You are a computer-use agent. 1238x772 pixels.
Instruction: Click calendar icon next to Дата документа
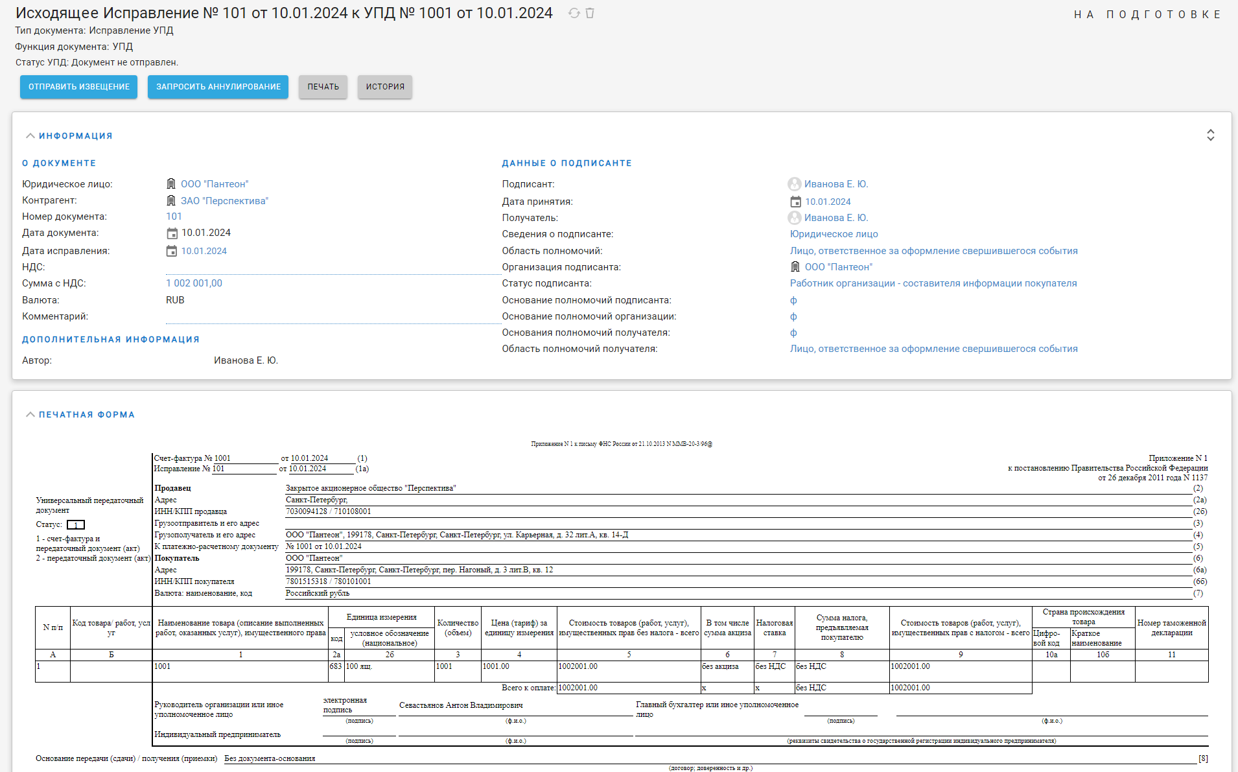click(172, 233)
